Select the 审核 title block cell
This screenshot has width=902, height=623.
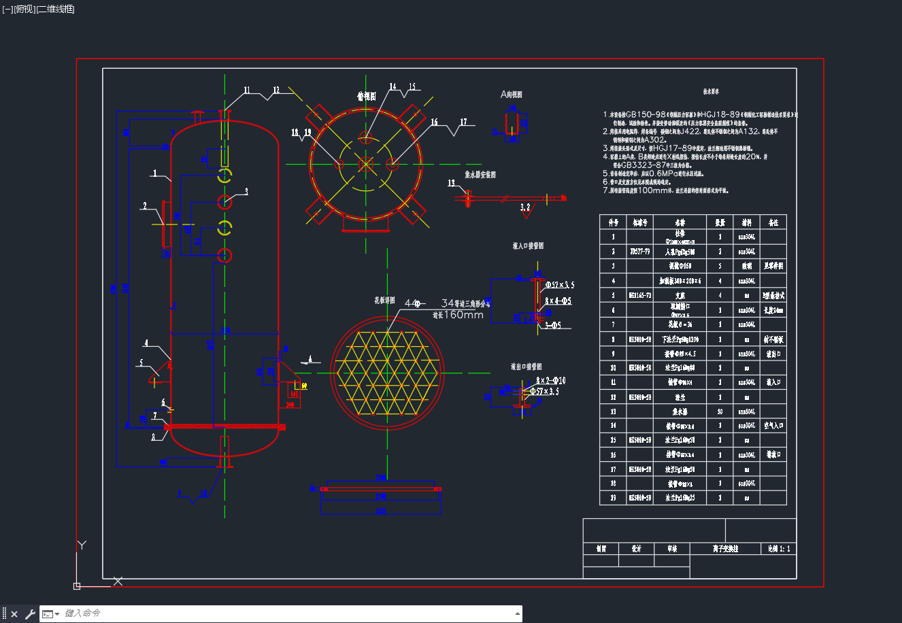pyautogui.click(x=672, y=549)
